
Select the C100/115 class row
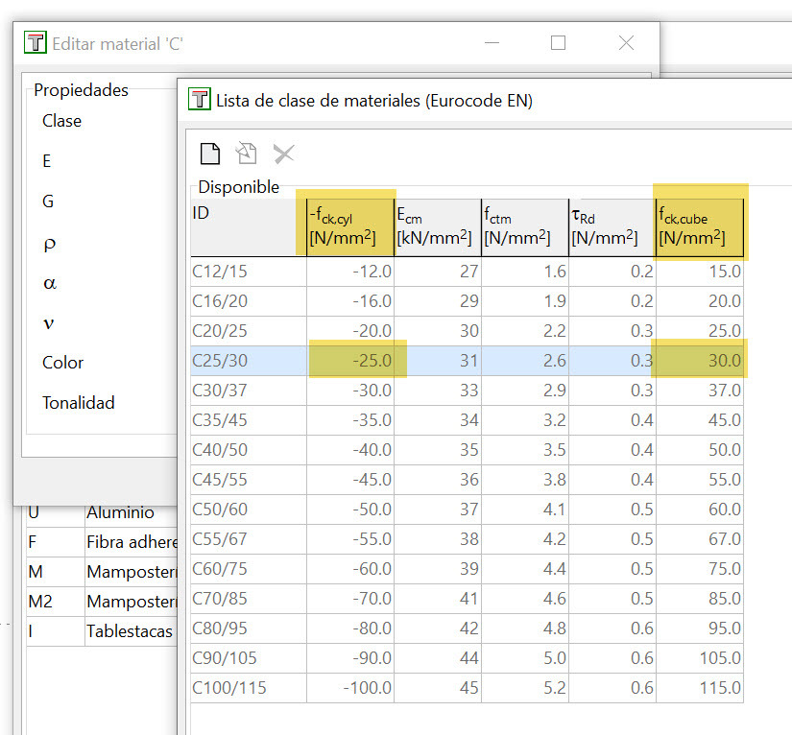click(x=467, y=688)
